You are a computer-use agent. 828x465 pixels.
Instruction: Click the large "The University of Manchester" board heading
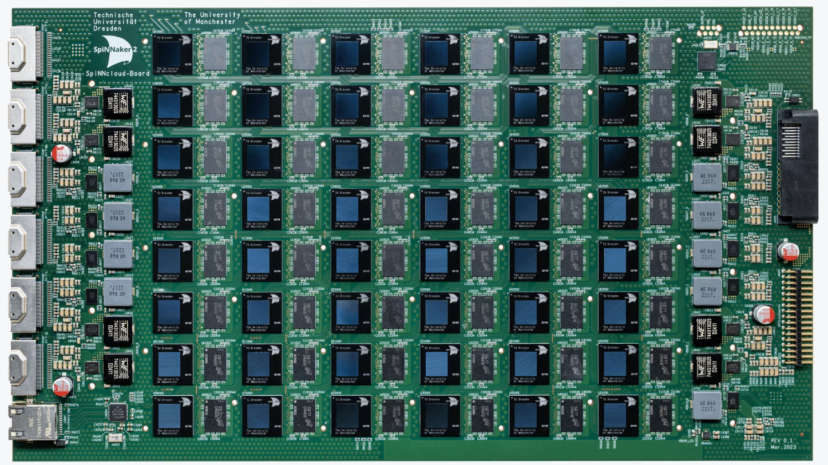pyautogui.click(x=212, y=18)
